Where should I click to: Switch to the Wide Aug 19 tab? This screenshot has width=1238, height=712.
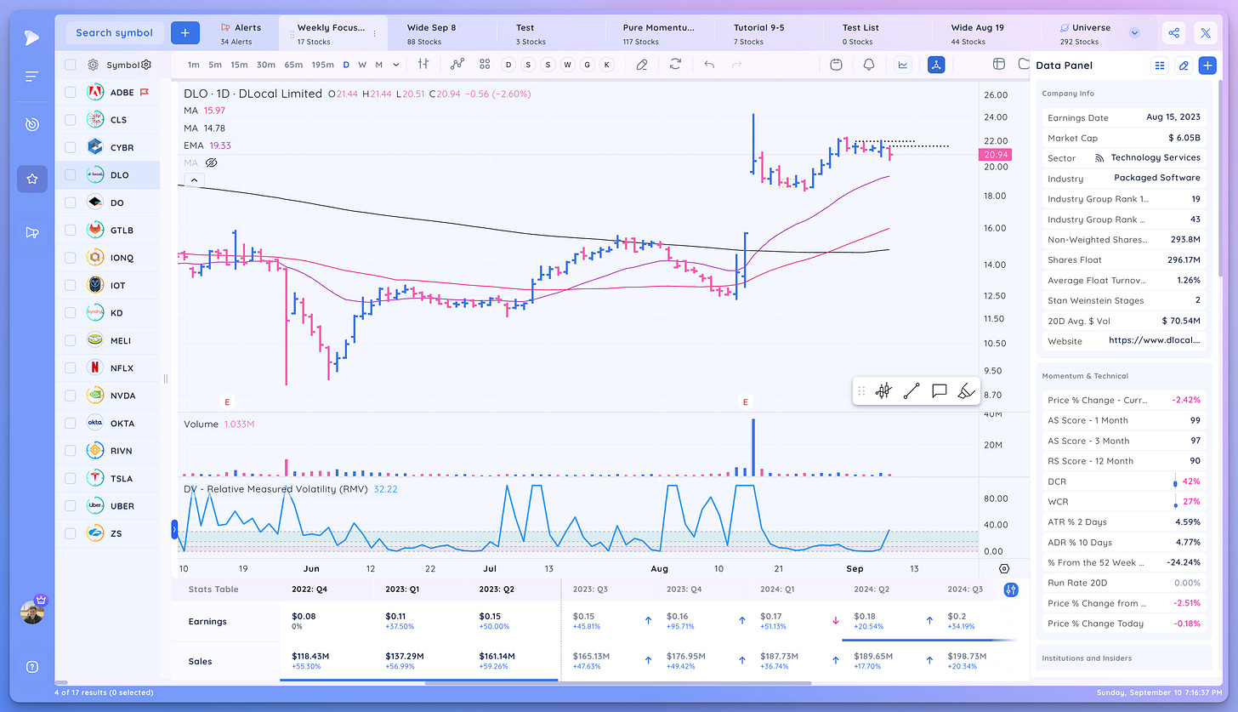986,33
